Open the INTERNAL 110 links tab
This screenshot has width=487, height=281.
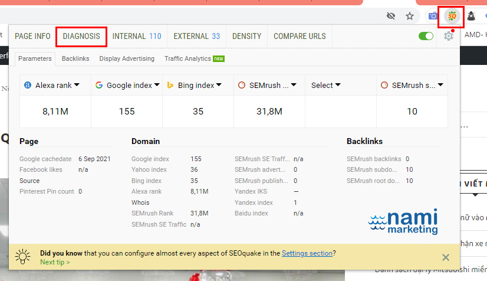click(137, 37)
